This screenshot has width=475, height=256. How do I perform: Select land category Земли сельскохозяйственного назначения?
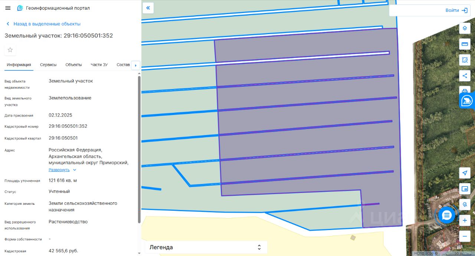click(x=83, y=207)
